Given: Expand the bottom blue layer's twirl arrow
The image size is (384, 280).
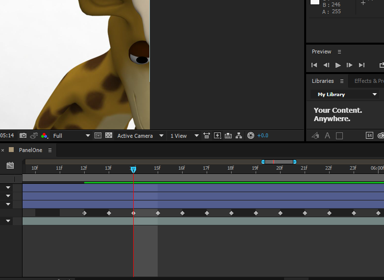Looking at the screenshot, I should pos(8,204).
